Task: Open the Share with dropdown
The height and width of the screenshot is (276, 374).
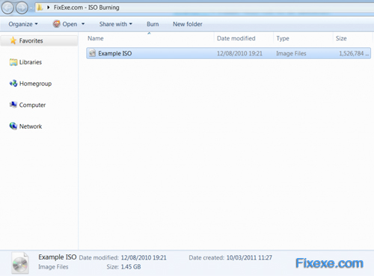Action: (116, 24)
